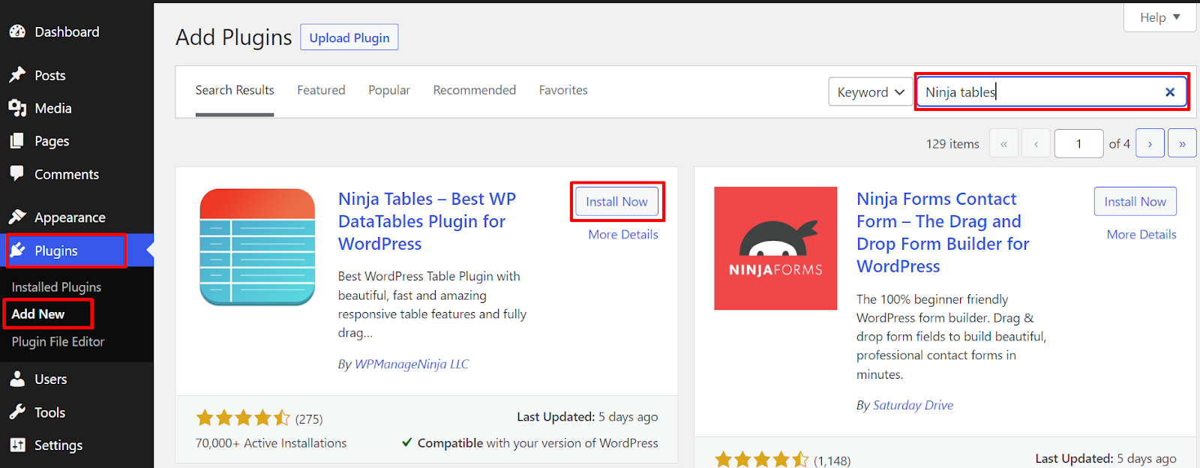
Task: Go to next page of results
Action: (x=1150, y=143)
